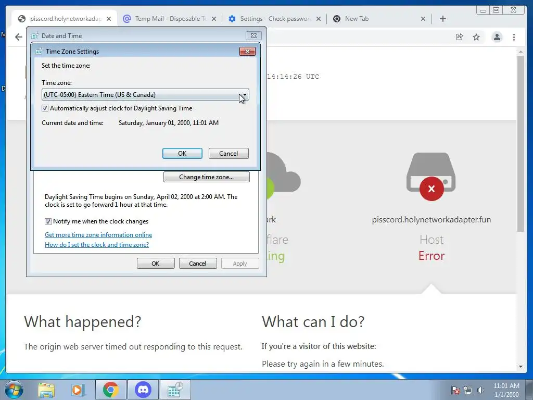Click the pisscord.holynetworkadapter.fun host text
Viewport: 533px width, 400px height.
[432, 220]
